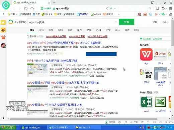Open the extensions grid icon
The width and height of the screenshot is (174, 130).
pos(170,14)
